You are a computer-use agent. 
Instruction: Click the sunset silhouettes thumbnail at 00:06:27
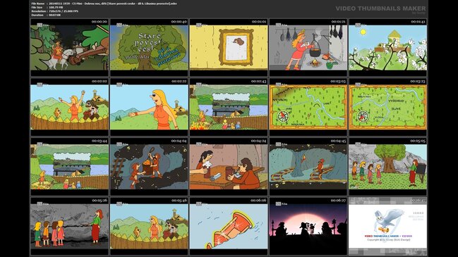click(308, 227)
